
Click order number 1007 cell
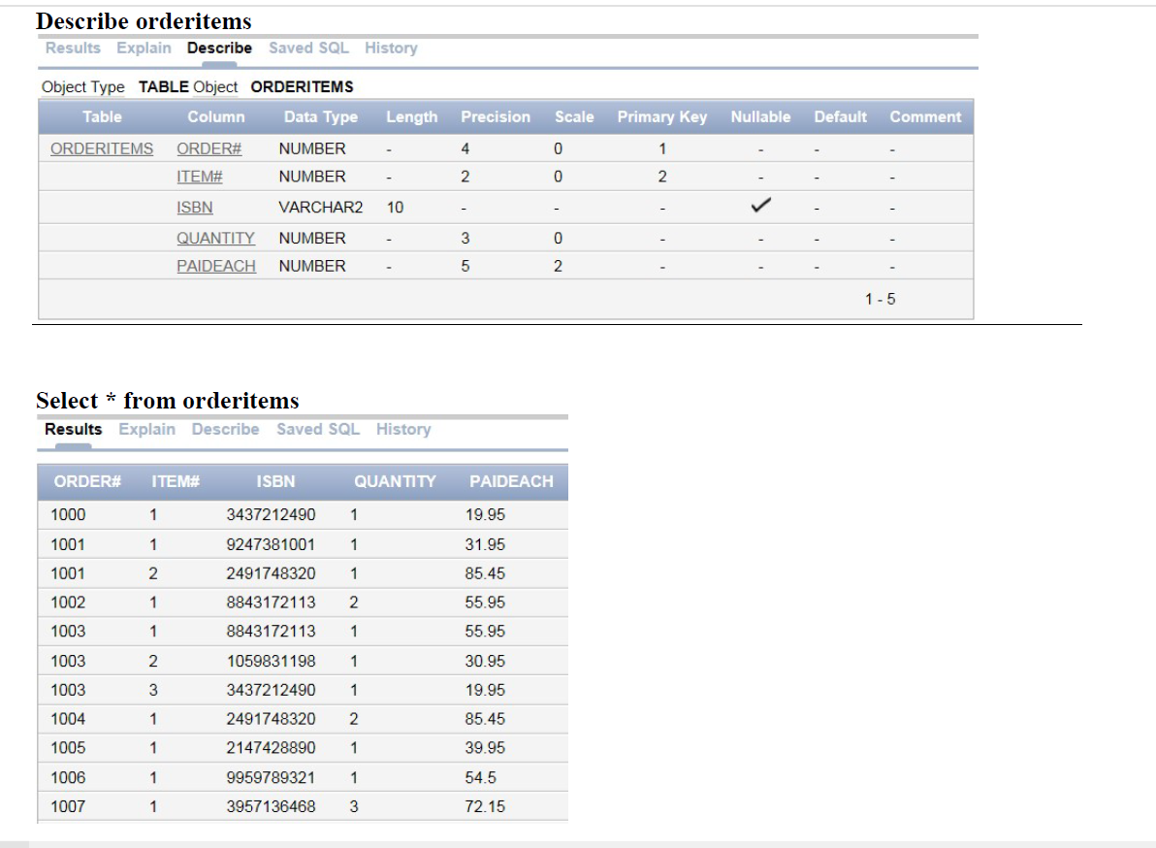[68, 806]
